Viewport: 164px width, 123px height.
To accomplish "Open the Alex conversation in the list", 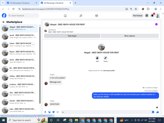I will coord(19,94).
